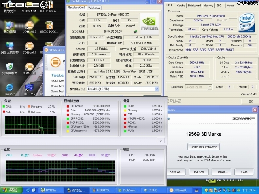Click the 1607 RPM CPU fan reading
259x194 pixels.
(149, 155)
